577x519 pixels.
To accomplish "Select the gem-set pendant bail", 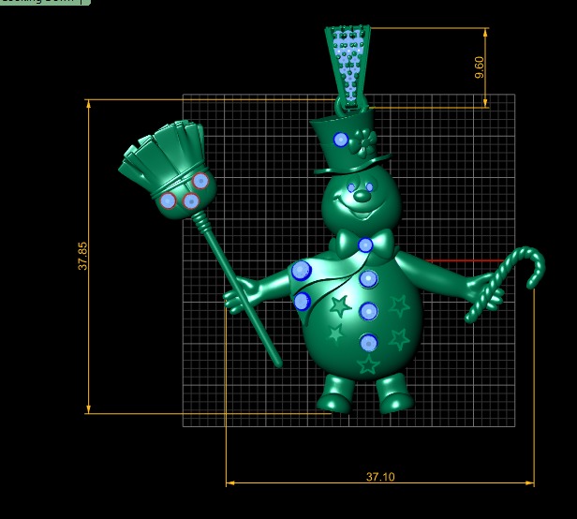I will coord(348,67).
